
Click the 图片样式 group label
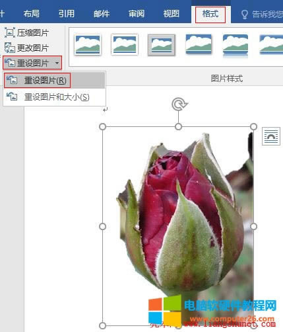[x=227, y=79]
